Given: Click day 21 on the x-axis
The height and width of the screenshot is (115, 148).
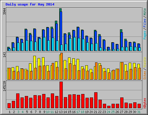Looking at the screenshot, I should pyautogui.click(x=95, y=112).
